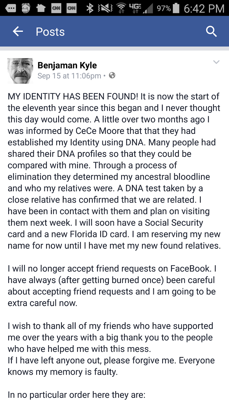Tap the home notification icon

[41, 8]
